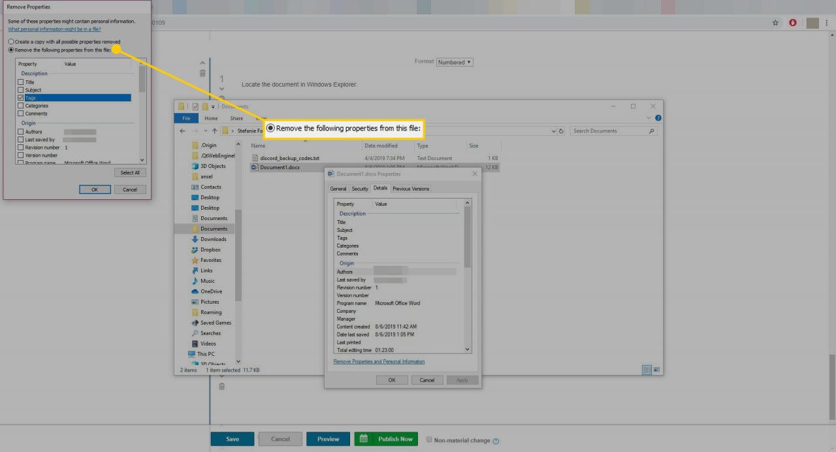Image resolution: width=836 pixels, height=452 pixels.
Task: Uncheck the Tags property checkbox
Action: [x=21, y=98]
